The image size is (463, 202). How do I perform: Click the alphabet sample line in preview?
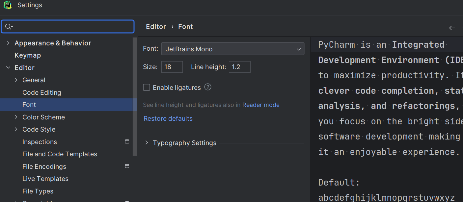386,197
